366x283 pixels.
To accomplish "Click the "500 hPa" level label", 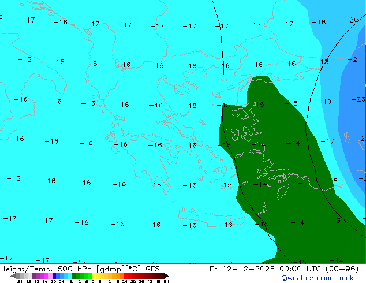I will click(76, 269).
